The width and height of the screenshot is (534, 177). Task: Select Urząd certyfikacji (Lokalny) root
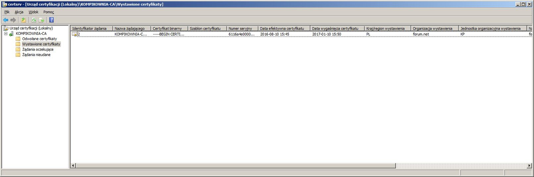(31, 29)
